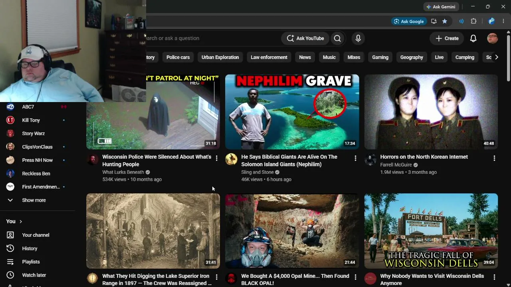Open options menu for Lake Superior Iron video

(x=216, y=277)
